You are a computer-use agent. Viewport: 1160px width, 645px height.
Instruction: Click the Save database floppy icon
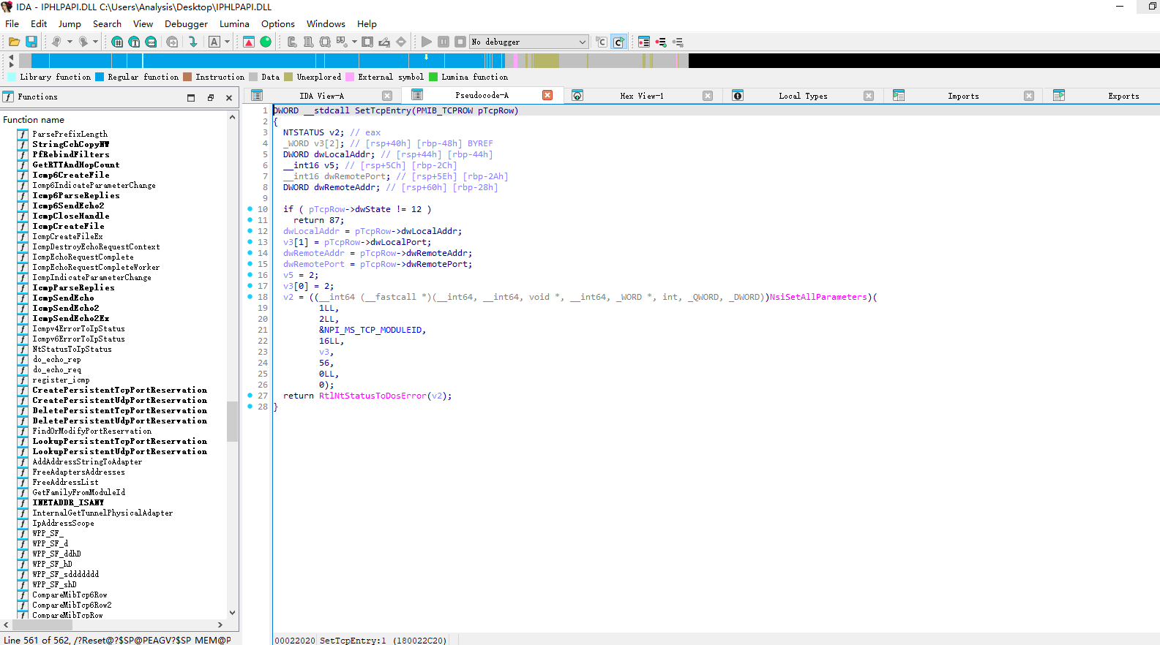tap(31, 42)
